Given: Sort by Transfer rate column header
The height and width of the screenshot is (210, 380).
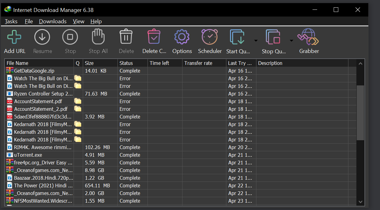Looking at the screenshot, I should point(204,63).
